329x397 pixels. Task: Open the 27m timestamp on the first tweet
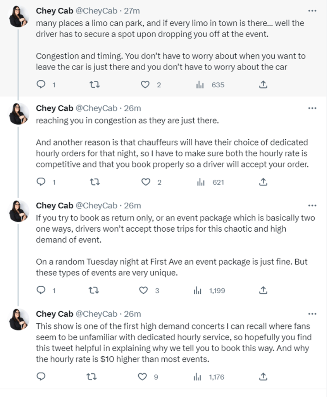pyautogui.click(x=132, y=11)
